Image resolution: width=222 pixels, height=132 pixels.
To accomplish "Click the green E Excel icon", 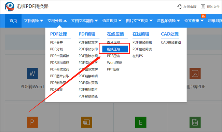I will [141, 122].
